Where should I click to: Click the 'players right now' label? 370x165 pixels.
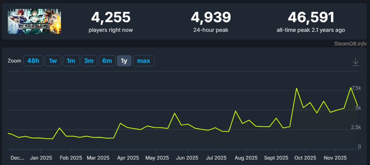111,30
